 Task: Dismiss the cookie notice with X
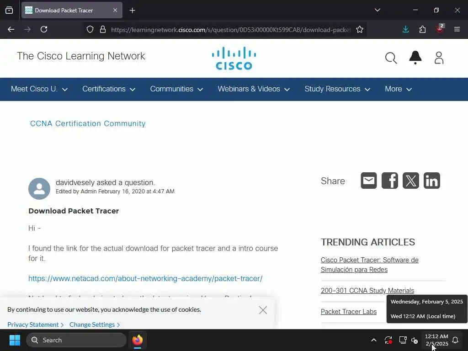pos(263,310)
